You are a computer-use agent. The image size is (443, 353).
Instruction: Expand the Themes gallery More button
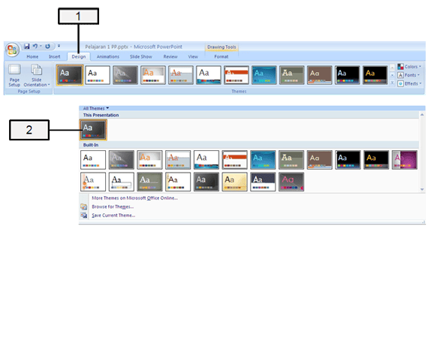pos(392,83)
